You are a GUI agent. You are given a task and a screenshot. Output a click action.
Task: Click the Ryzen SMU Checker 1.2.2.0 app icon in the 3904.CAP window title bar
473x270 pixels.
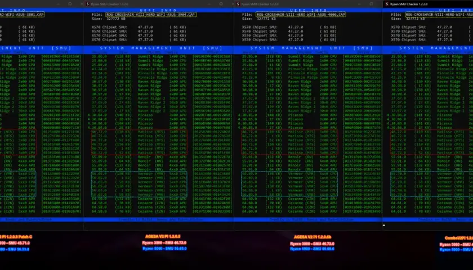tap(88, 4)
